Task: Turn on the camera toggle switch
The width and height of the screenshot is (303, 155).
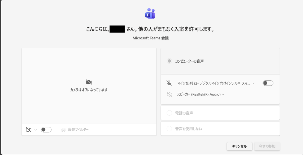Action: coord(46,130)
